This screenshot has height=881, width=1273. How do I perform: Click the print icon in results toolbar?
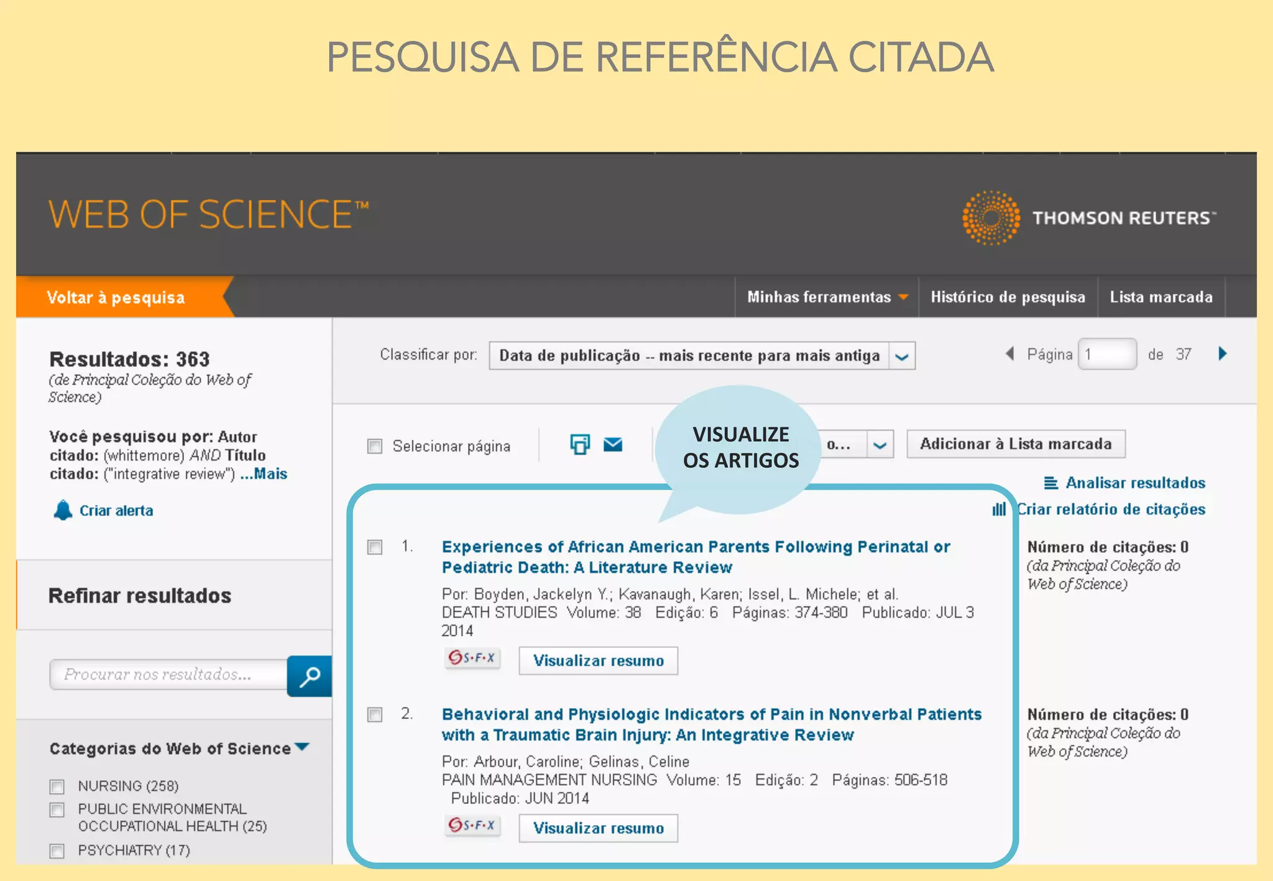[580, 444]
